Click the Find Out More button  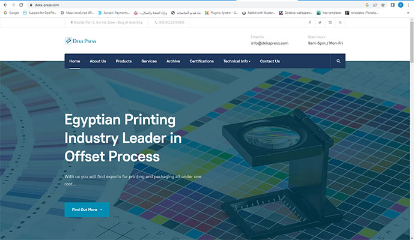[x=87, y=209]
